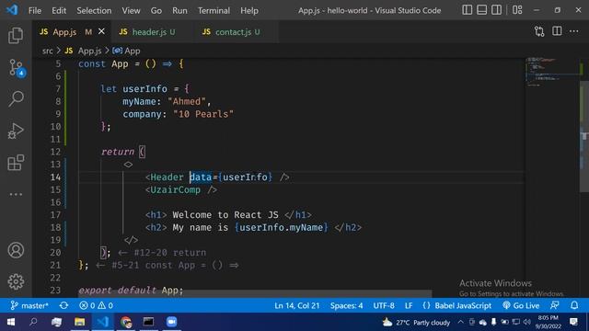589x331 pixels.
Task: Switch to the header.js tab
Action: [152, 32]
